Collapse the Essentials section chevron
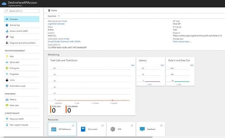The height and width of the screenshot is (138, 225). [x=59, y=16]
